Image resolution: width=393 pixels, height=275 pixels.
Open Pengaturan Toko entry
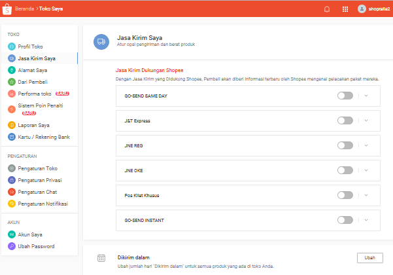[x=37, y=168]
